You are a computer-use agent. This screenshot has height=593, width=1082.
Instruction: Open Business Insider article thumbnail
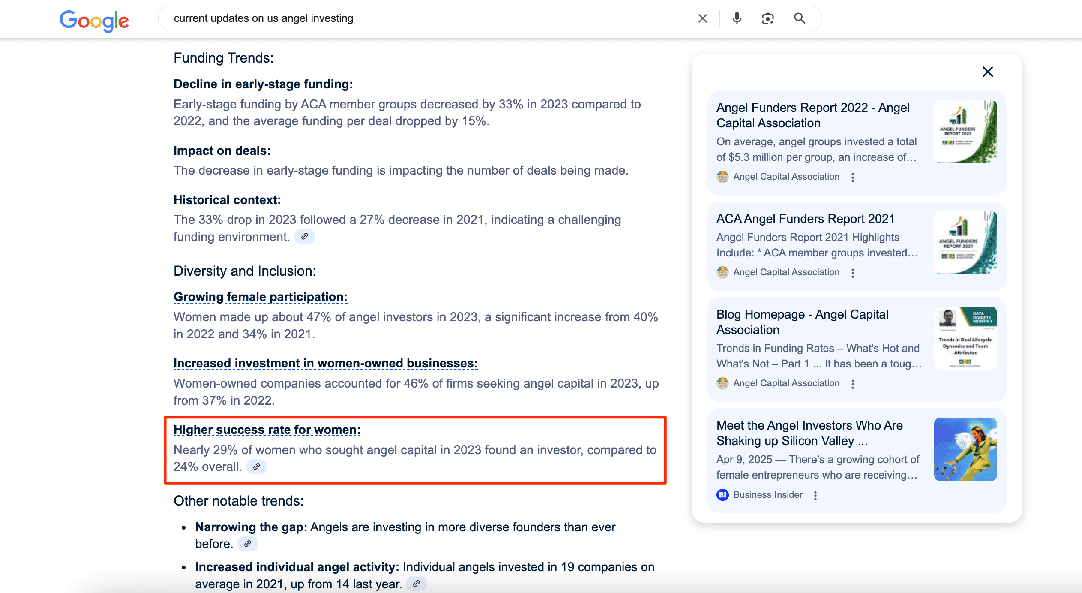click(x=965, y=449)
